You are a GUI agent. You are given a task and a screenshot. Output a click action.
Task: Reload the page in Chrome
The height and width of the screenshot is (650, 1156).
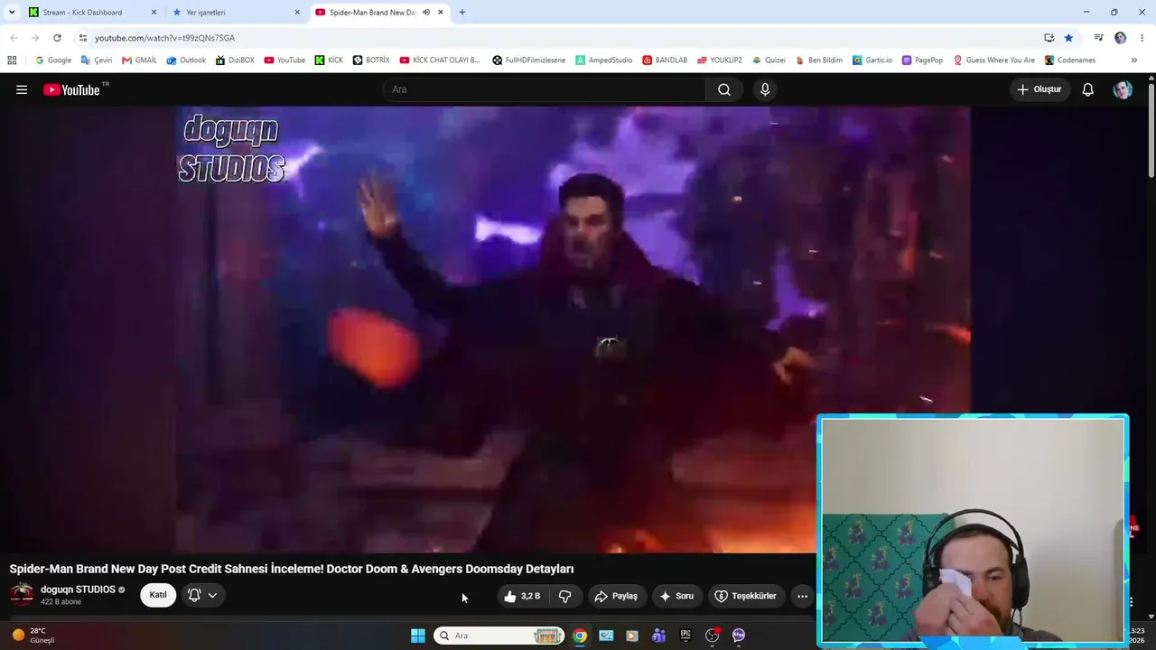(57, 38)
